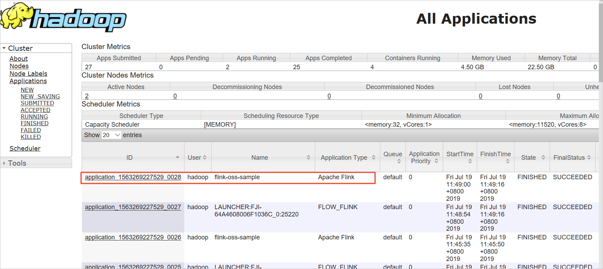Sort by StartTime column arrows
Image resolution: width=603 pixels, height=269 pixels.
coord(470,161)
